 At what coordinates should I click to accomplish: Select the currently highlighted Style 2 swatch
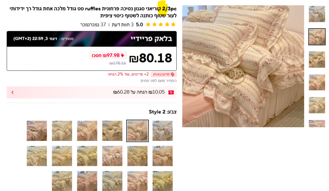(137, 131)
